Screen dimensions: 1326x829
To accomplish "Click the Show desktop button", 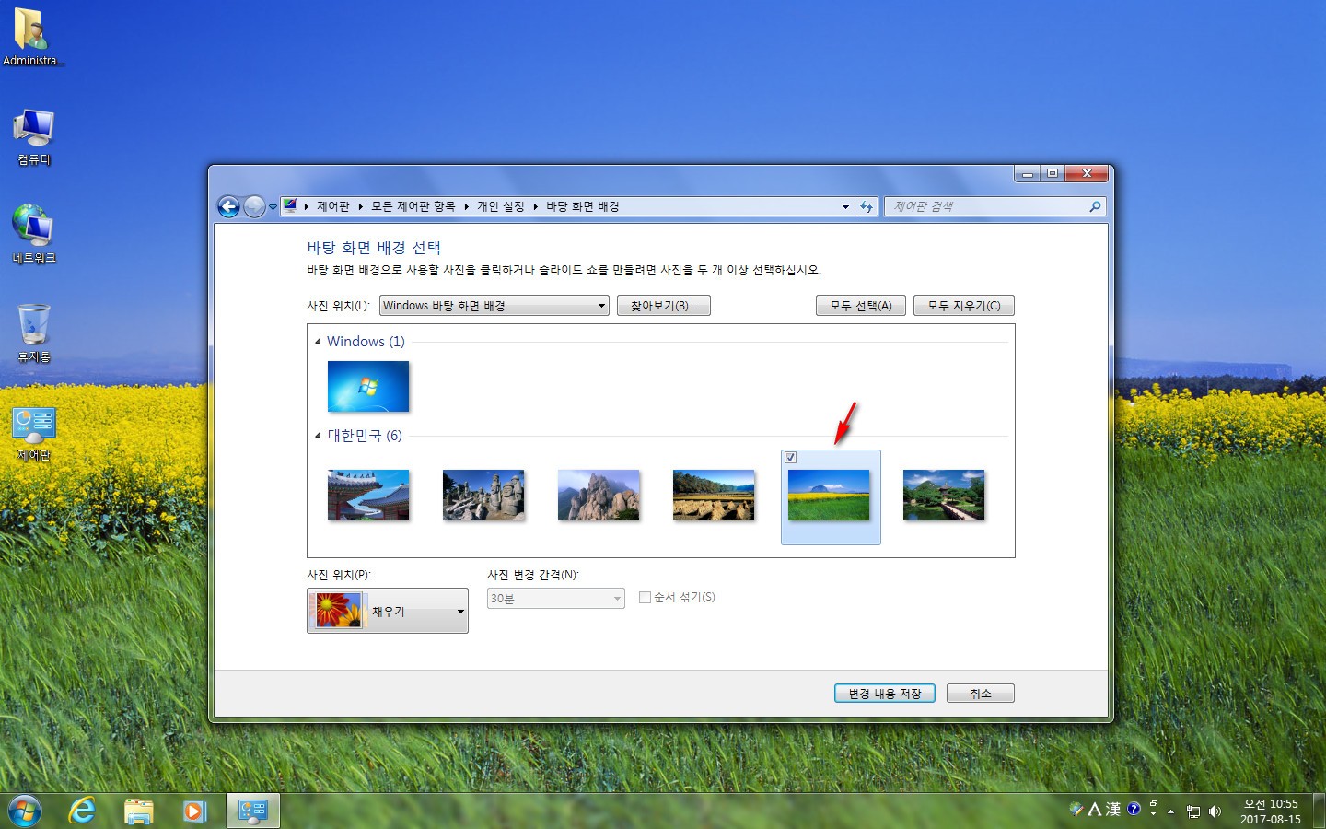I will click(1320, 811).
